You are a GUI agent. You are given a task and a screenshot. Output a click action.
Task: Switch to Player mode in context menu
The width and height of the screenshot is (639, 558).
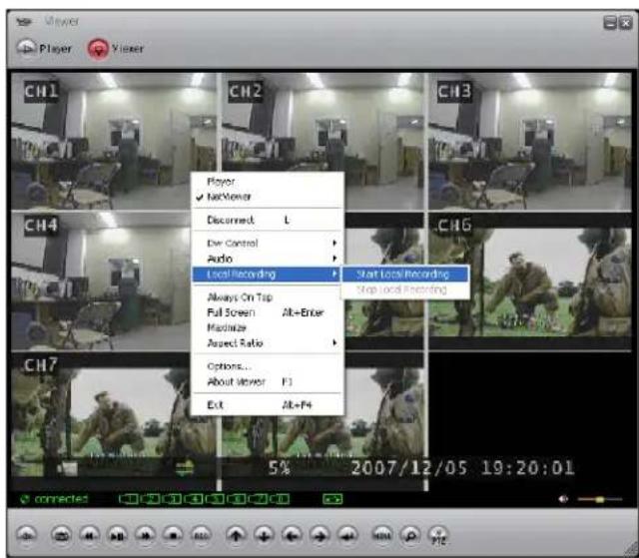tap(220, 182)
